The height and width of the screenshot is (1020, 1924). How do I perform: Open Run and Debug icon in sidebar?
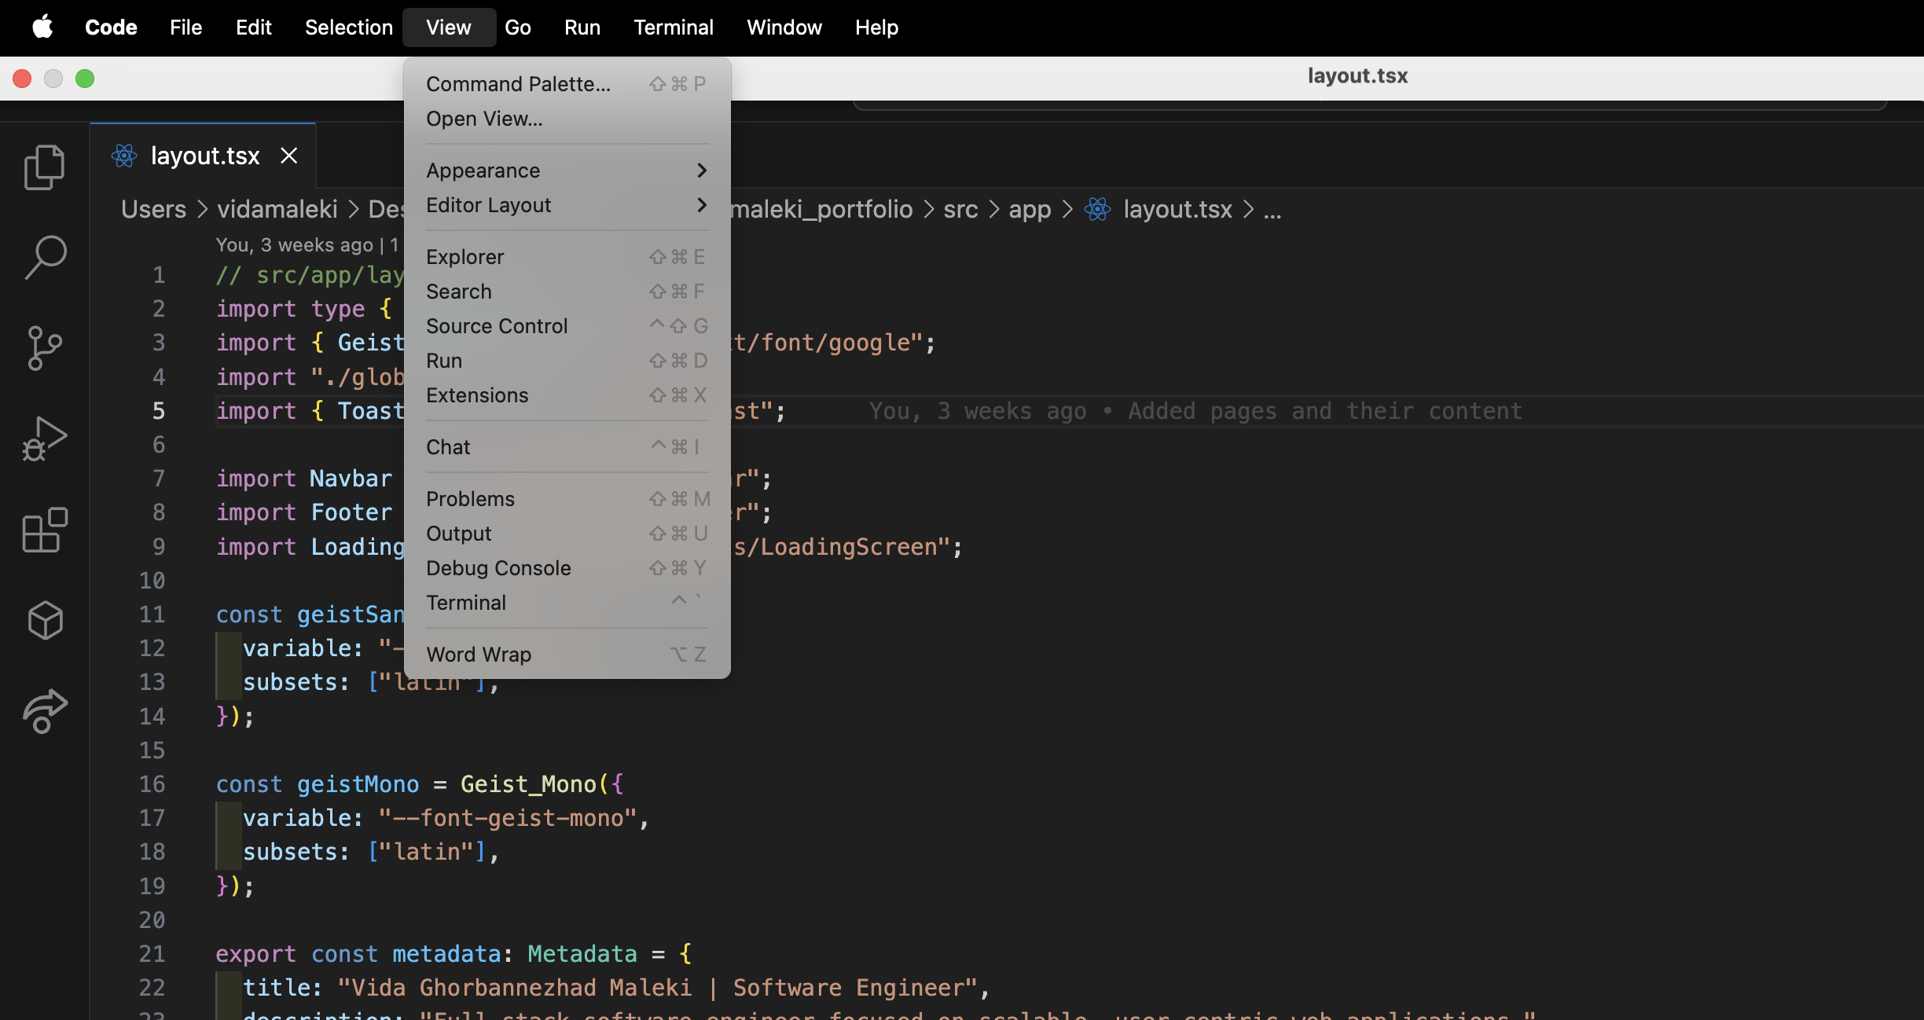pos(44,438)
